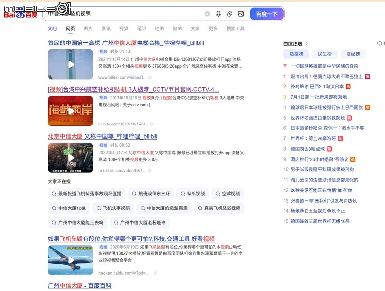This screenshot has height=291, width=385.
Task: Open image search camera icon
Action: [241, 14]
